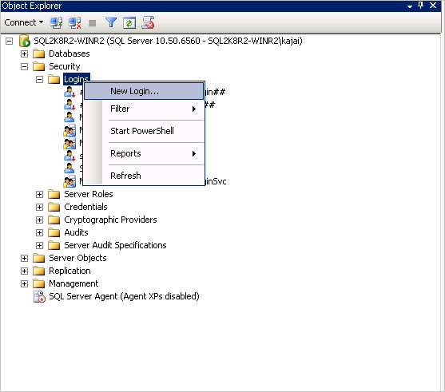
Task: Click the Replication folder icon
Action: tap(39, 271)
